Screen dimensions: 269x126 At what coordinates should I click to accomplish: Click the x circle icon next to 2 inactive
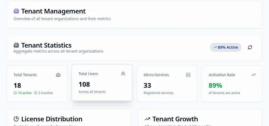coord(36,93)
